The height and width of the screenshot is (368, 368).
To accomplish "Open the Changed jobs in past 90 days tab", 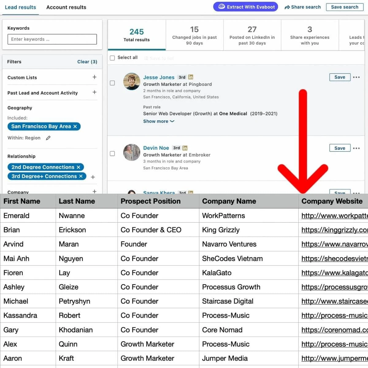I will tap(194, 35).
